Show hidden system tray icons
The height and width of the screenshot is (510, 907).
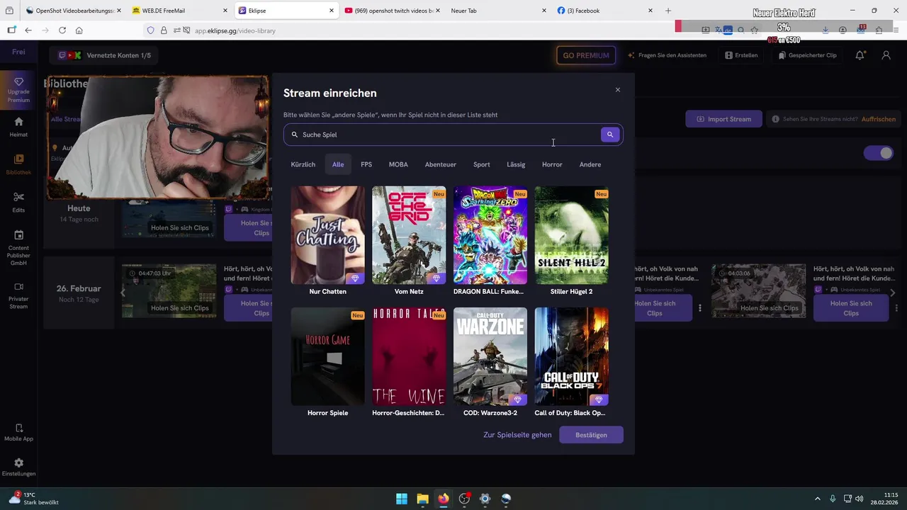click(817, 499)
